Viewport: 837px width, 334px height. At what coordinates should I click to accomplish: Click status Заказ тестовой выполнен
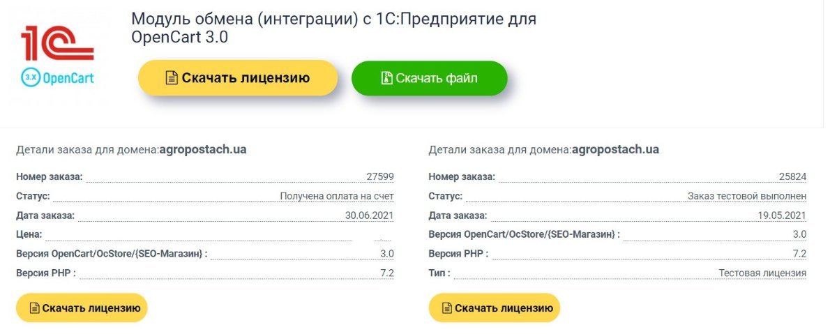click(747, 196)
